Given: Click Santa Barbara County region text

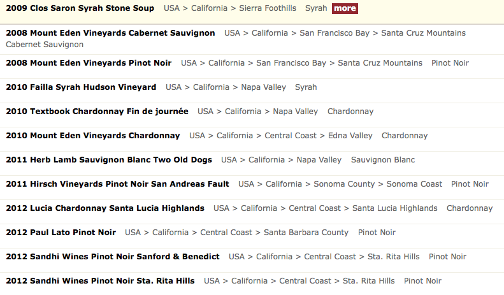Looking at the screenshot, I should [306, 233].
